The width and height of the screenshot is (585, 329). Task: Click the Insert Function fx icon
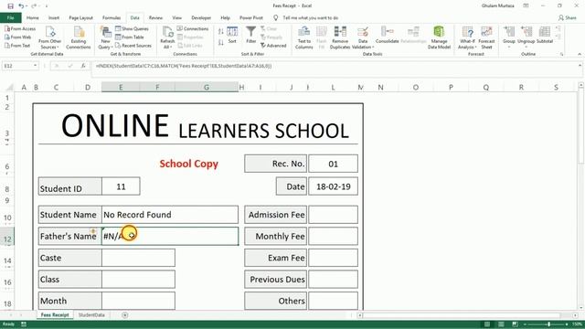pos(83,66)
